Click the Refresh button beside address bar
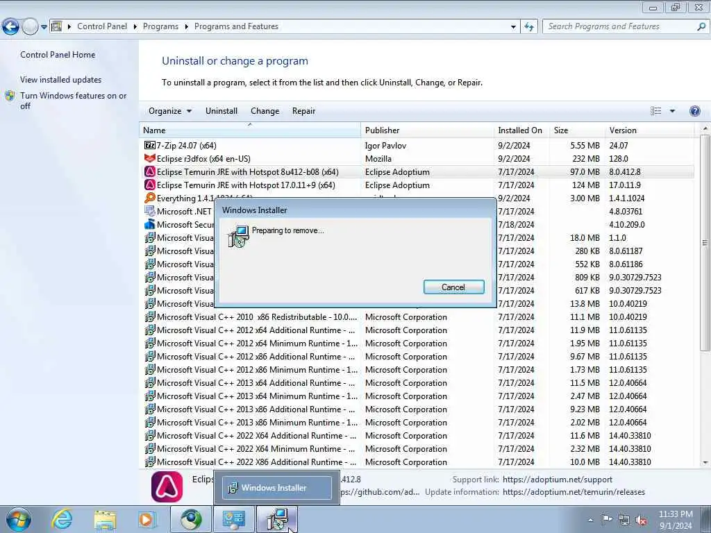The width and height of the screenshot is (711, 533). (528, 26)
